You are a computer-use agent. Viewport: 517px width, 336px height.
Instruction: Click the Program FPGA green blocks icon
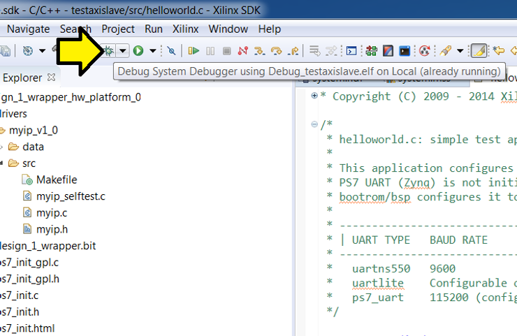pos(371,51)
